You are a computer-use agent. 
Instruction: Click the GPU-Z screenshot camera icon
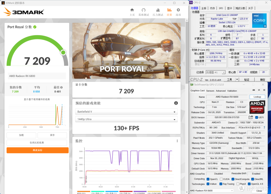point(254,90)
